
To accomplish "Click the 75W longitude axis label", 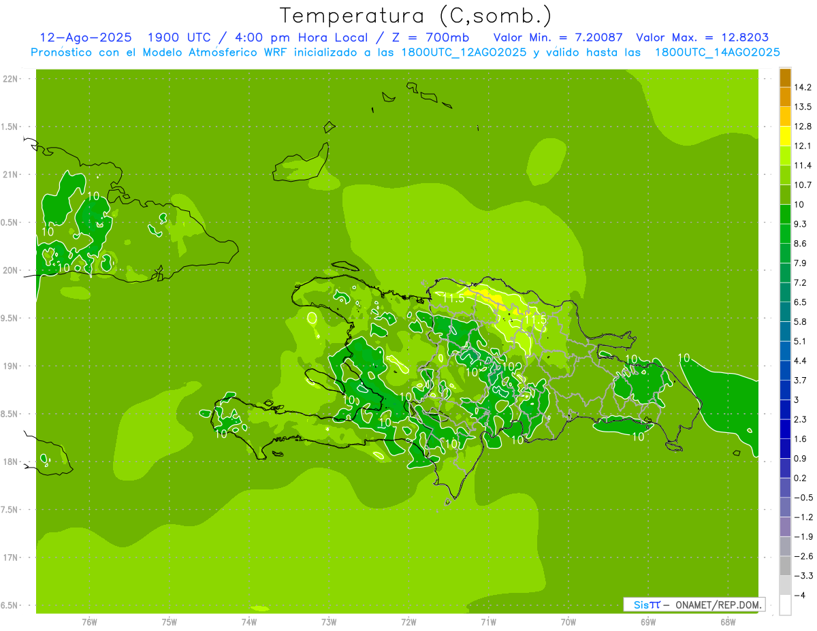I will pyautogui.click(x=170, y=621).
